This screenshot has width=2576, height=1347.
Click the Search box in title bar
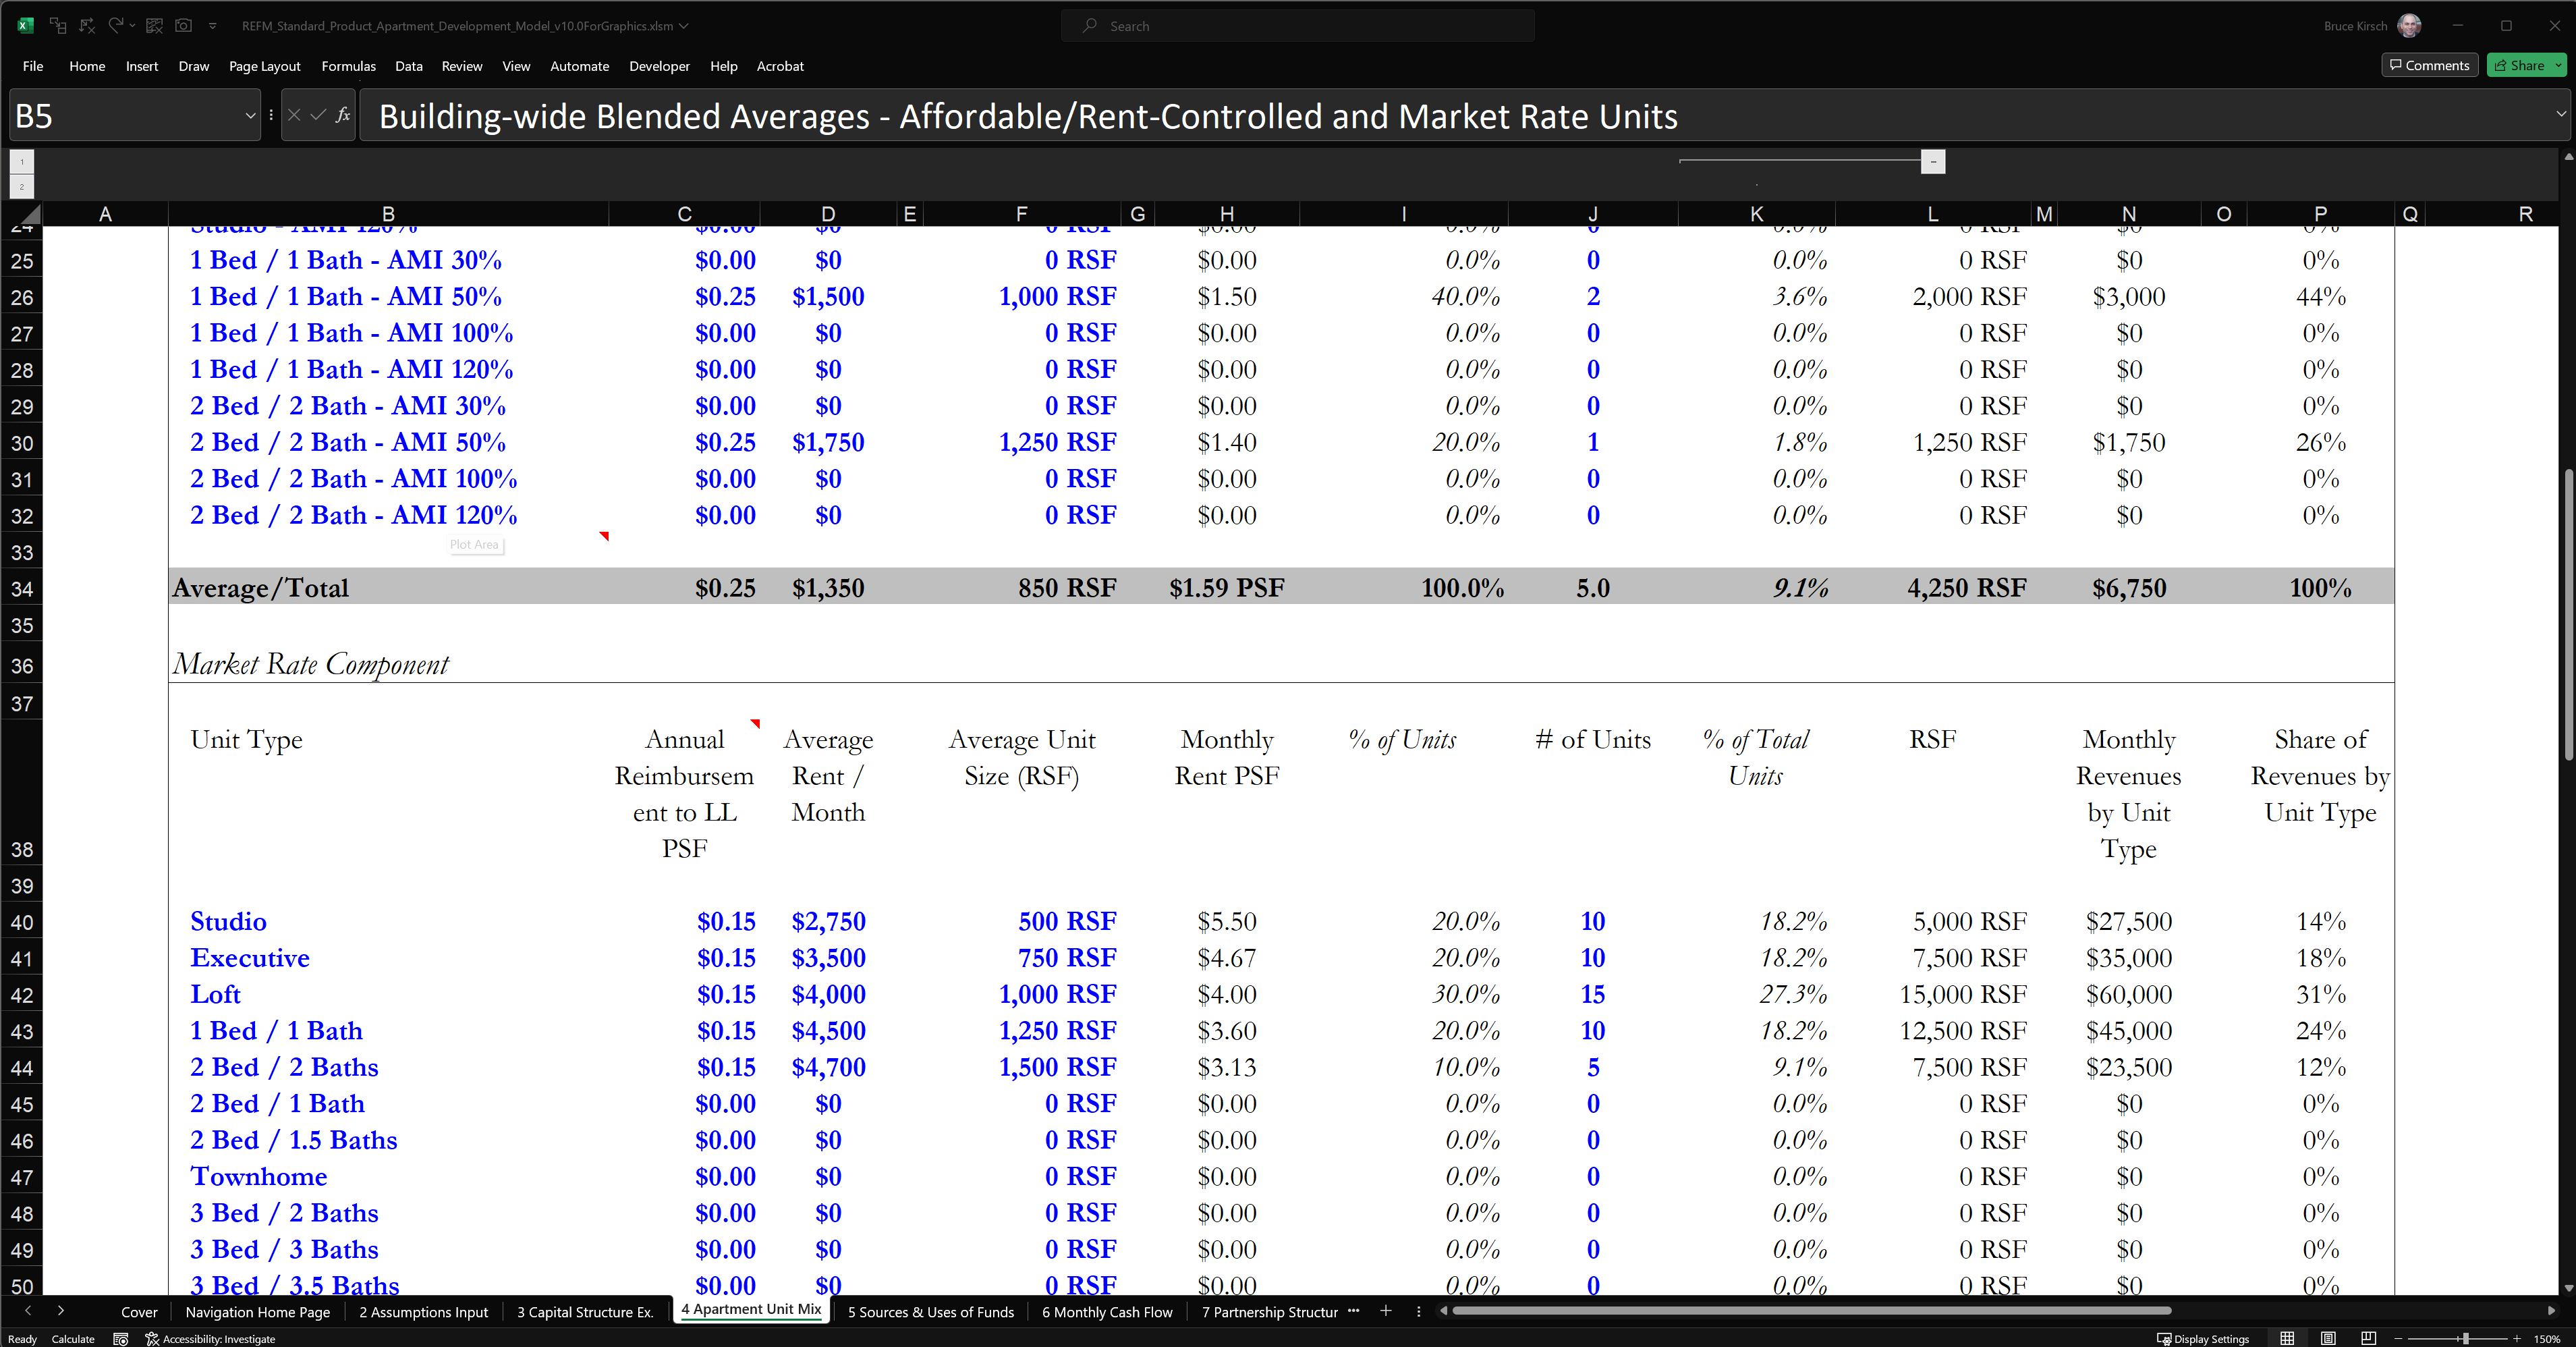click(1297, 26)
